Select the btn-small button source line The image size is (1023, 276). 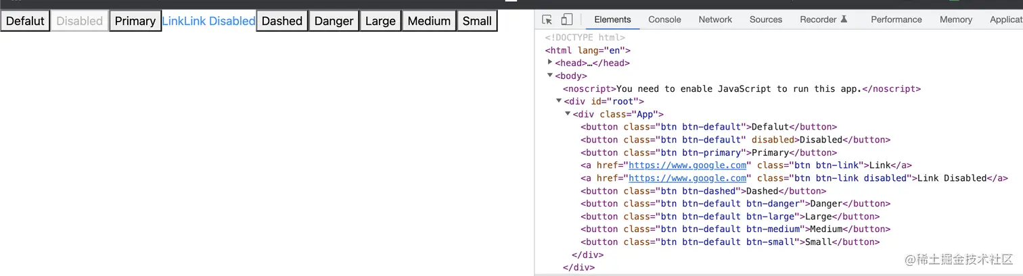[729, 242]
